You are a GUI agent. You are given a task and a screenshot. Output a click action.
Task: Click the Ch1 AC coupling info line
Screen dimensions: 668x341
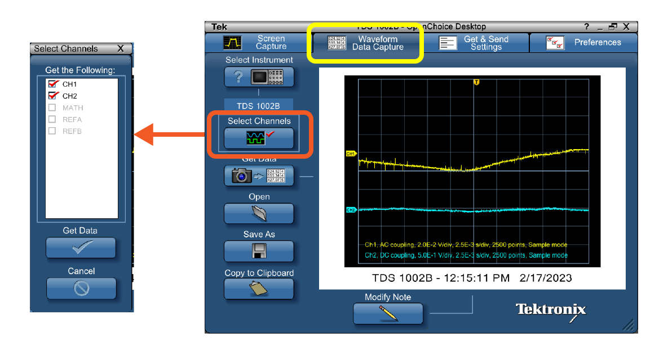[x=466, y=245]
